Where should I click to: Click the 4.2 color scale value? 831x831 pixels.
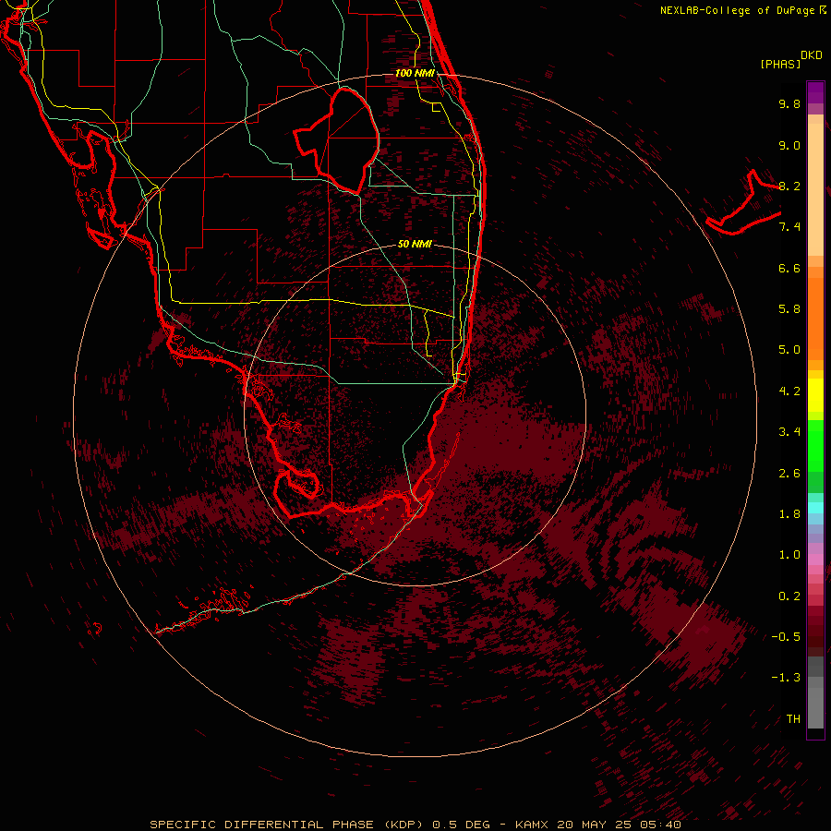(789, 391)
